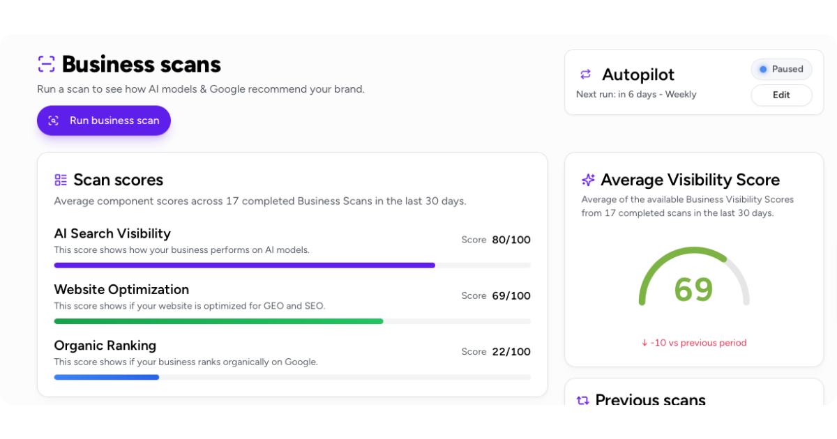Click the Website Optimization green progress bar

292,321
